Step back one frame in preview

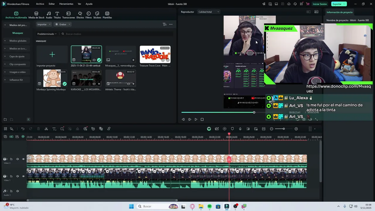click(x=183, y=119)
